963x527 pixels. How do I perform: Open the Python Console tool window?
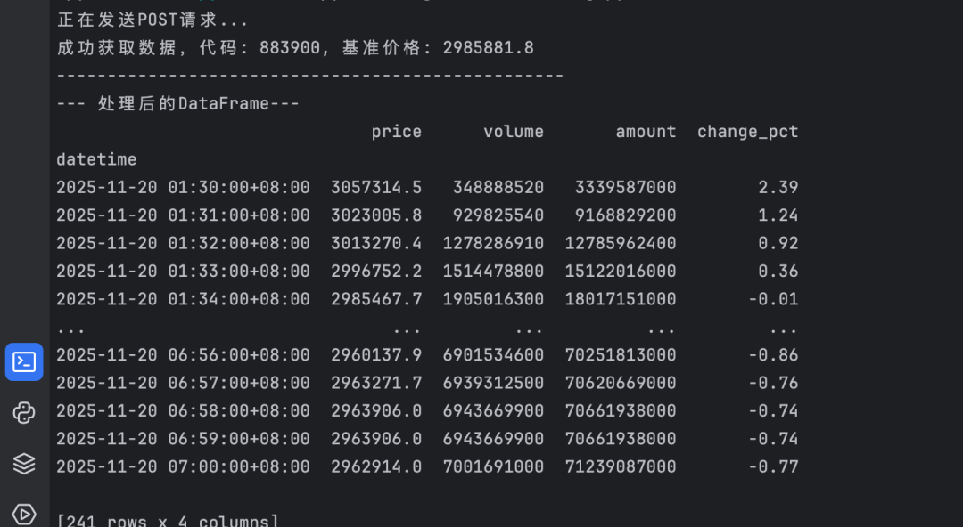coord(24,413)
